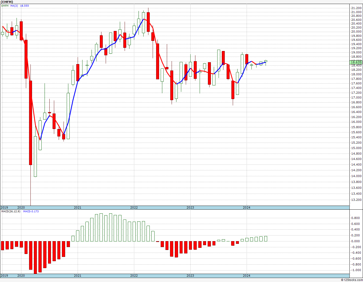Select 2023 on the MACD panel time axis
The height and width of the screenshot is (282, 363).
pos(190,276)
